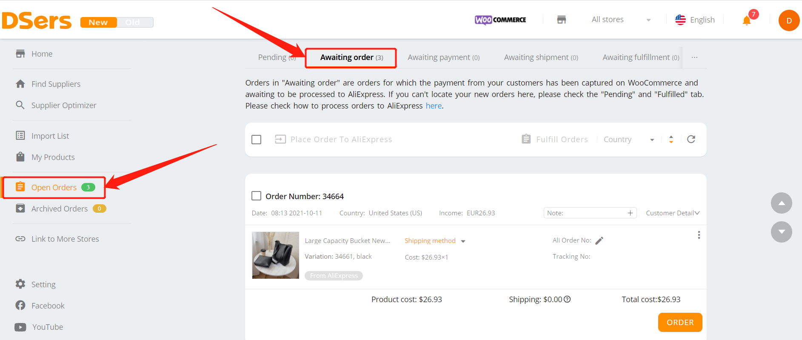The height and width of the screenshot is (340, 802).
Task: Open the 'here' help link
Action: point(434,106)
